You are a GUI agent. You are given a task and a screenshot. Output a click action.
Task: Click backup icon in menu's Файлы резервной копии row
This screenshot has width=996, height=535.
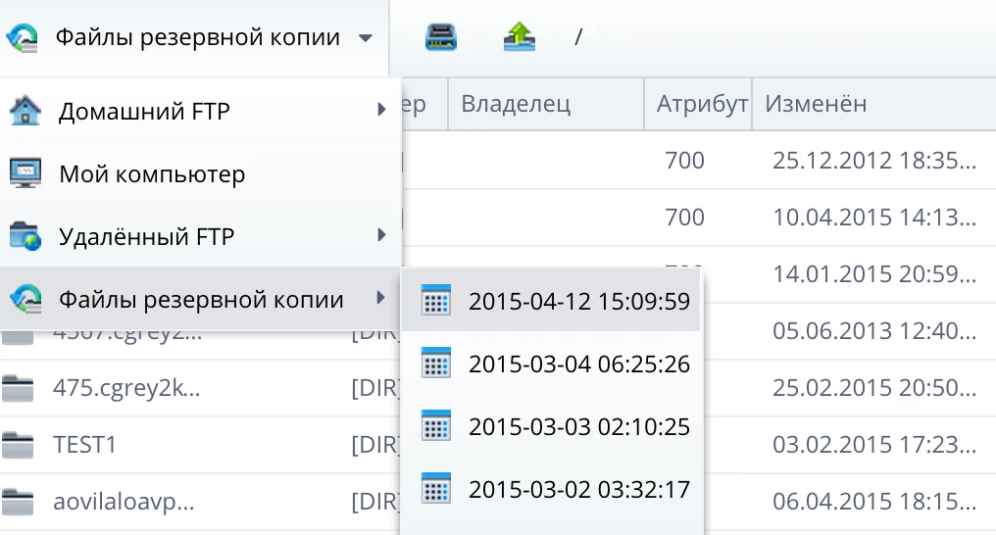pos(25,299)
